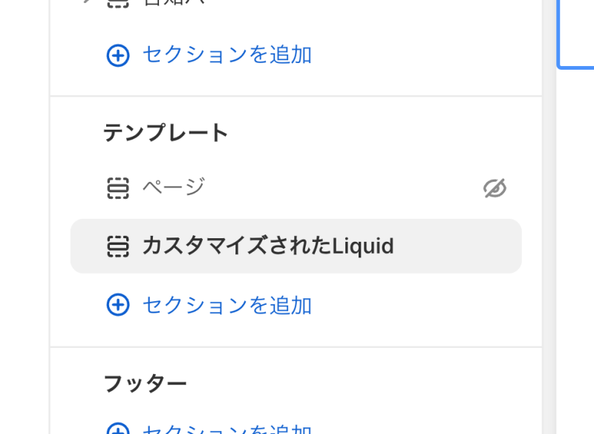This screenshot has width=594, height=434.
Task: Click セクションを追加 in the テンプレート group
Action: (x=227, y=306)
